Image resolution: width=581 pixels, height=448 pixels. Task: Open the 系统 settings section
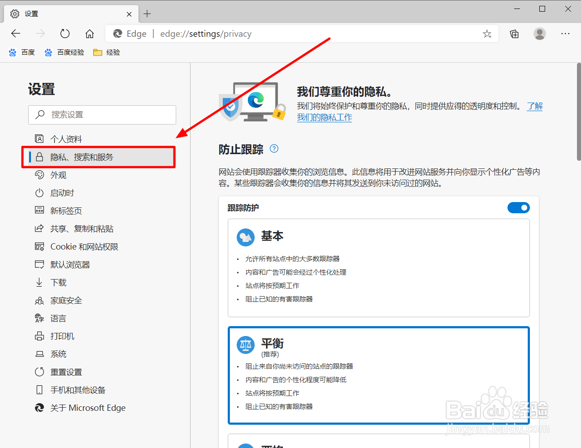(x=57, y=354)
